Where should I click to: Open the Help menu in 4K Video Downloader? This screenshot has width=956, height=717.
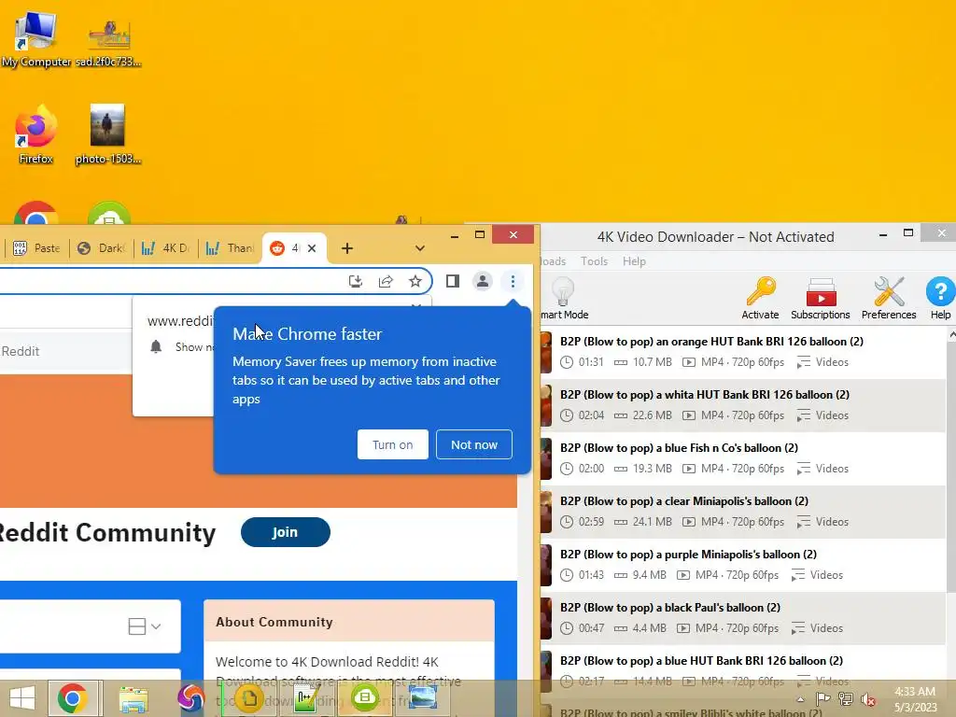(634, 261)
